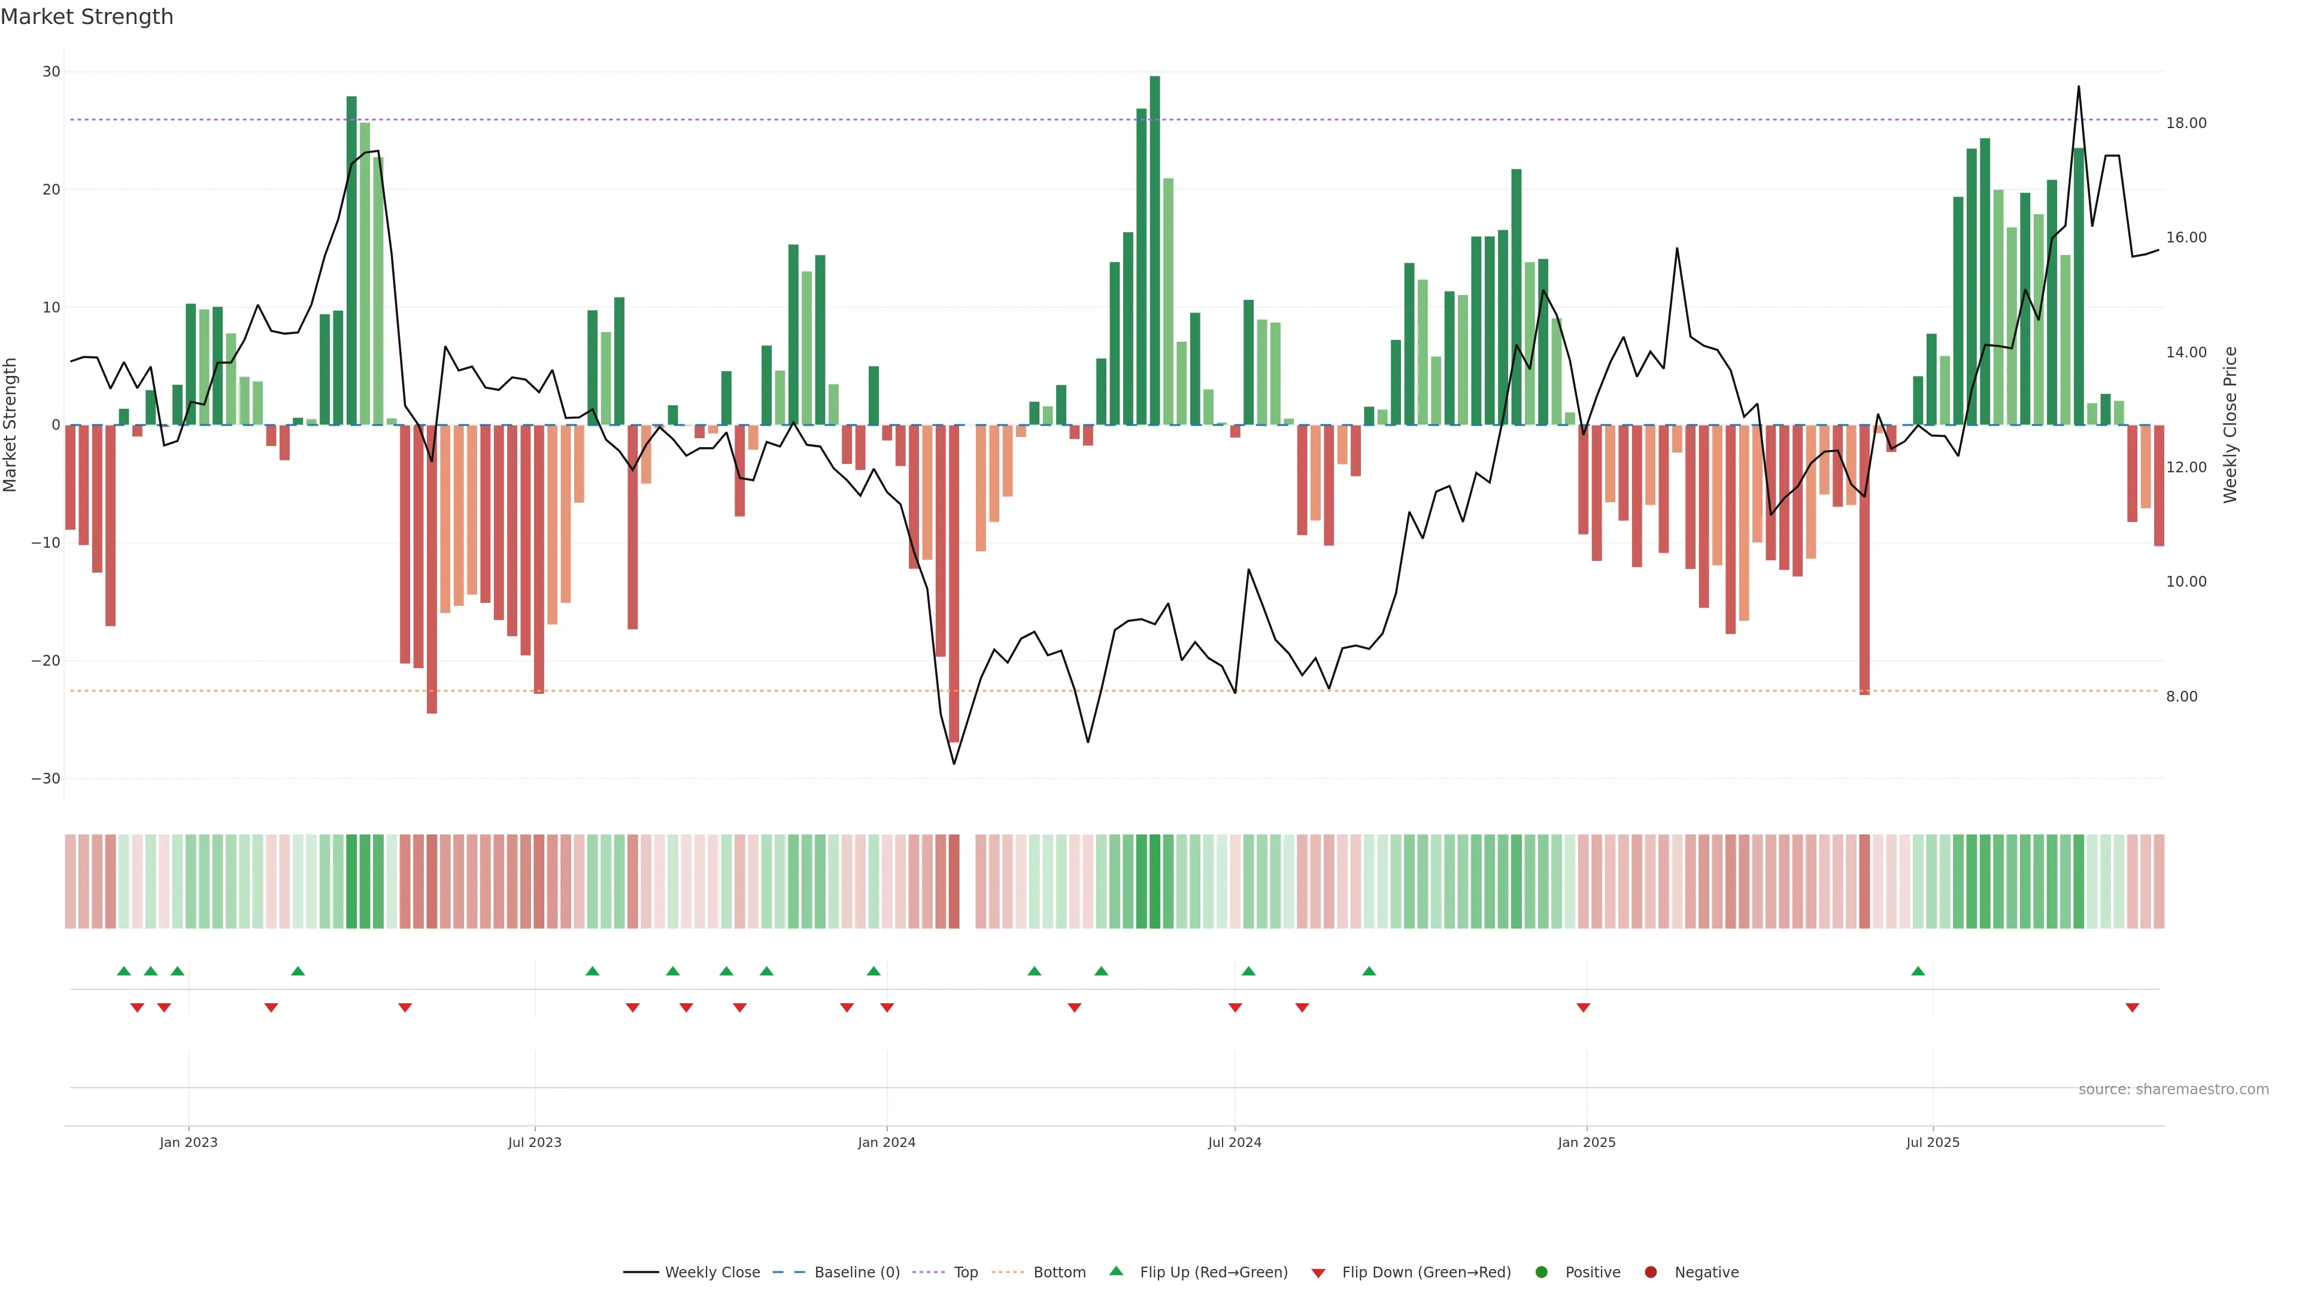This screenshot has width=2299, height=1293.
Task: Click the flip-up triangle just before Jul 2025
Action: 1918,971
